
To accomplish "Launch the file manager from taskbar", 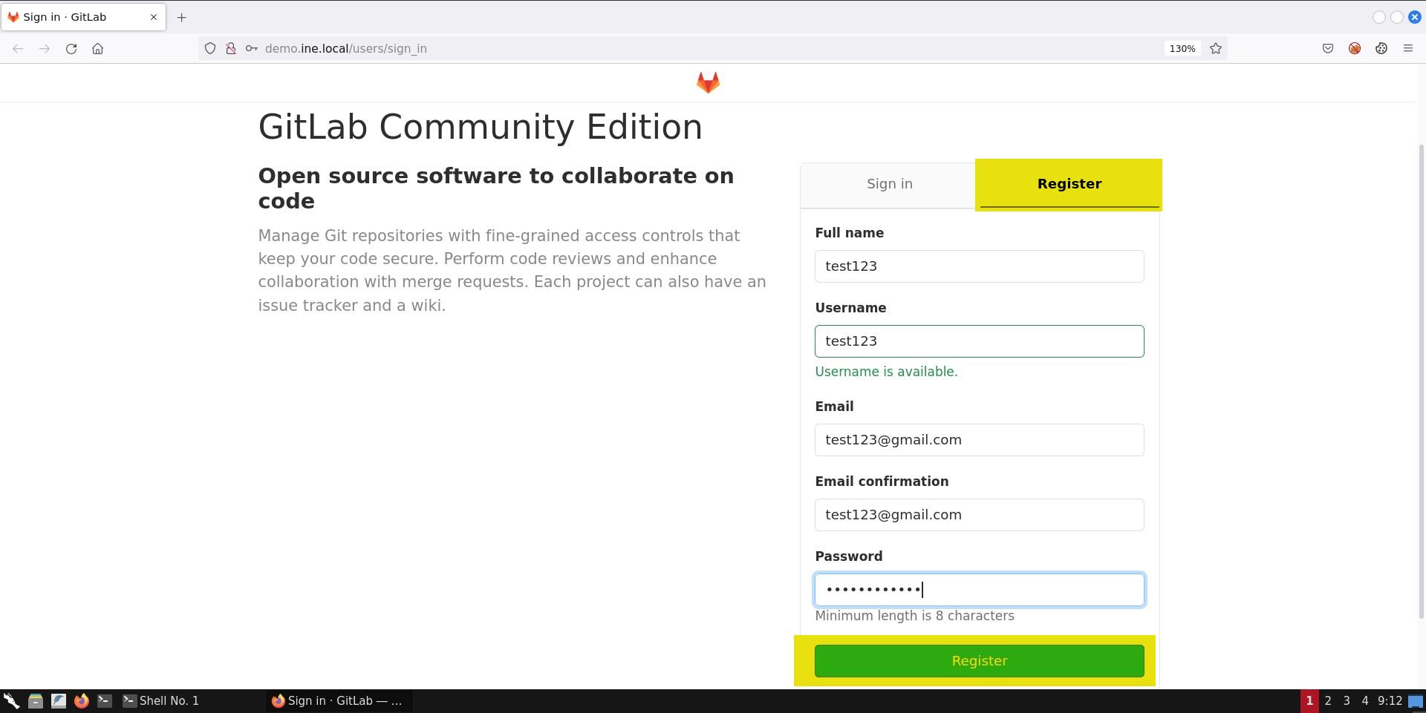I will [35, 700].
